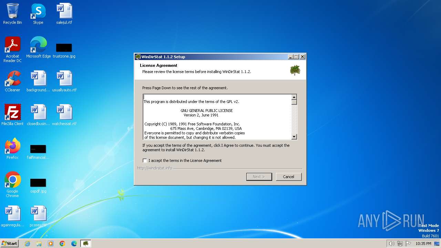This screenshot has width=441, height=248.
Task: Select the salejul.rtf document icon
Action: point(64,14)
